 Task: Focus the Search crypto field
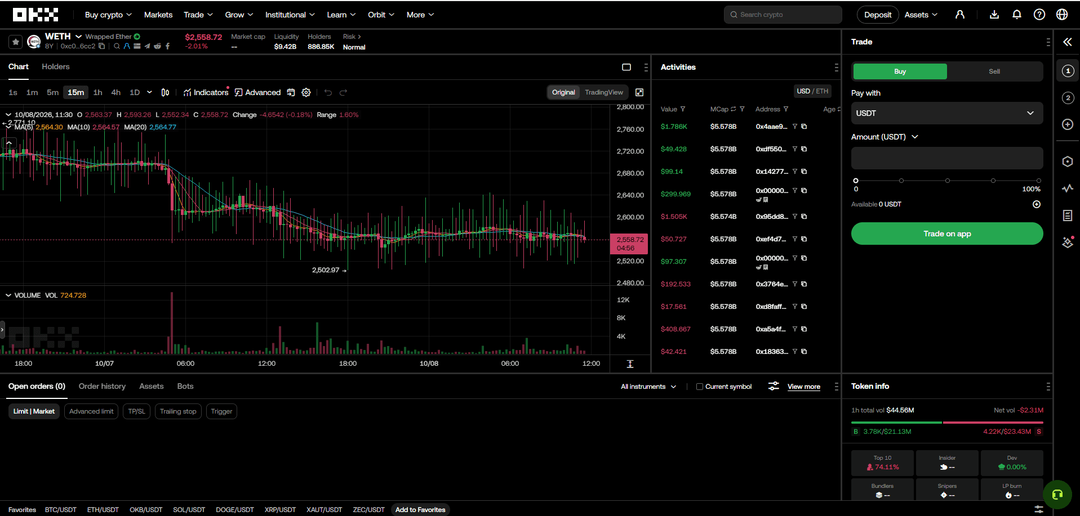tap(783, 15)
